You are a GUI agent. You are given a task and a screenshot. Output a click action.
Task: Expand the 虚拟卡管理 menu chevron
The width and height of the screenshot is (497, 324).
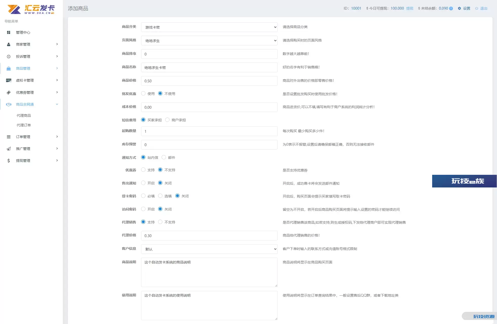57,80
